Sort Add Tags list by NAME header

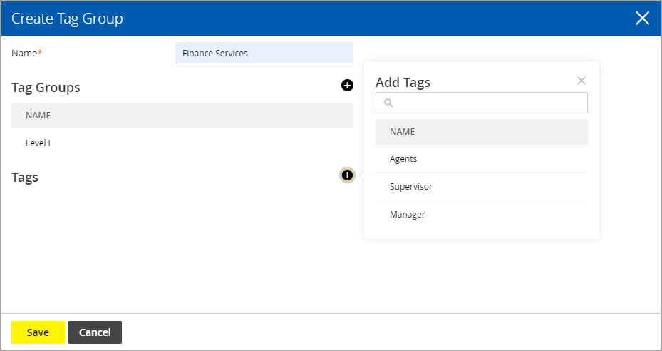pyautogui.click(x=403, y=132)
